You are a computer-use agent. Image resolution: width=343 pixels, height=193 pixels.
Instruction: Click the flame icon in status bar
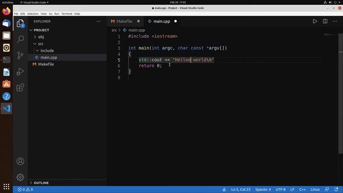224,189
